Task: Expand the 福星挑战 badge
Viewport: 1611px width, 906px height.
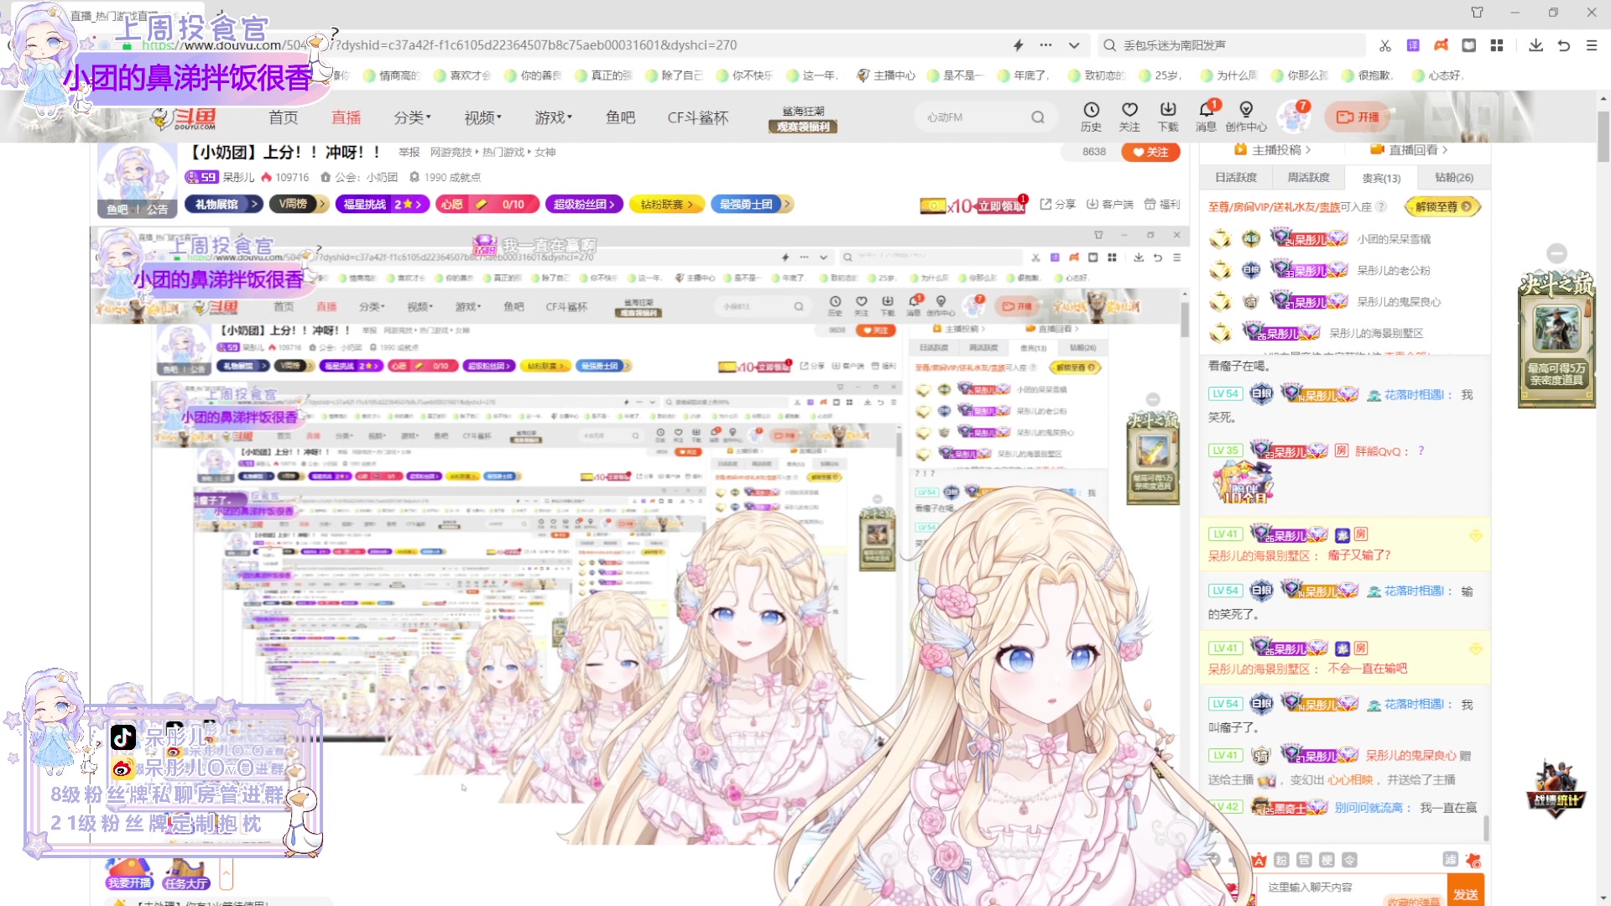Action: point(383,204)
